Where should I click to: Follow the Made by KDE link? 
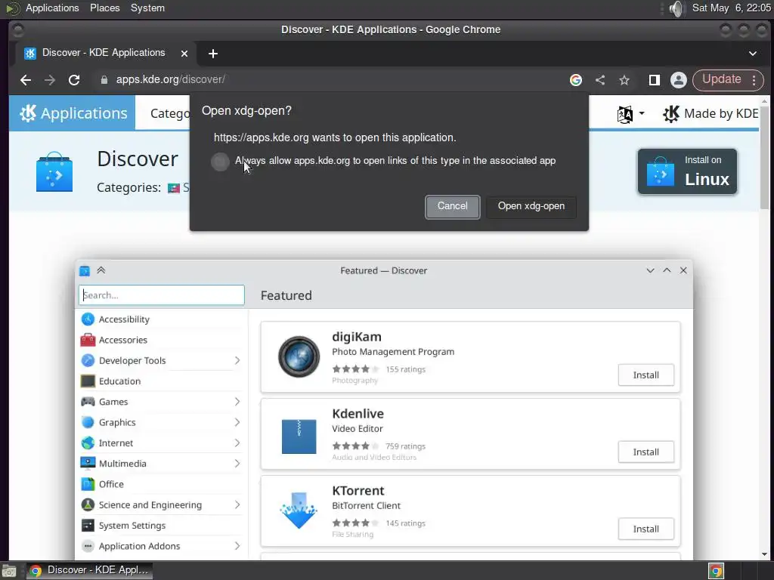pyautogui.click(x=710, y=114)
